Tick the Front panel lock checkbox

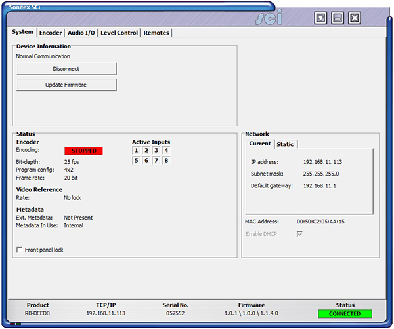click(19, 250)
